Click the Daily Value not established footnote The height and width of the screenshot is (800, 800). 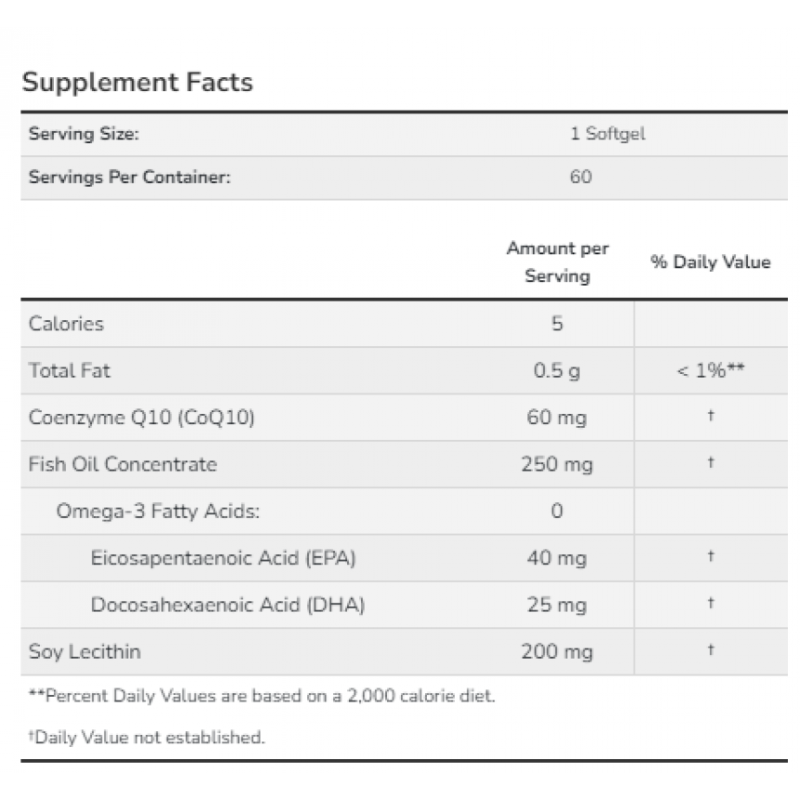(x=146, y=738)
